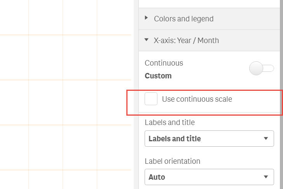The image size is (283, 189).
Task: Click the "Labels and title" label above dropdown
Action: coord(169,123)
